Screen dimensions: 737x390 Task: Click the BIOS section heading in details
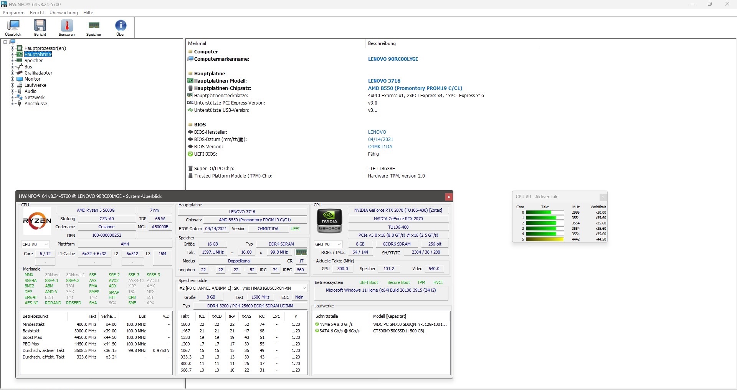click(x=200, y=125)
